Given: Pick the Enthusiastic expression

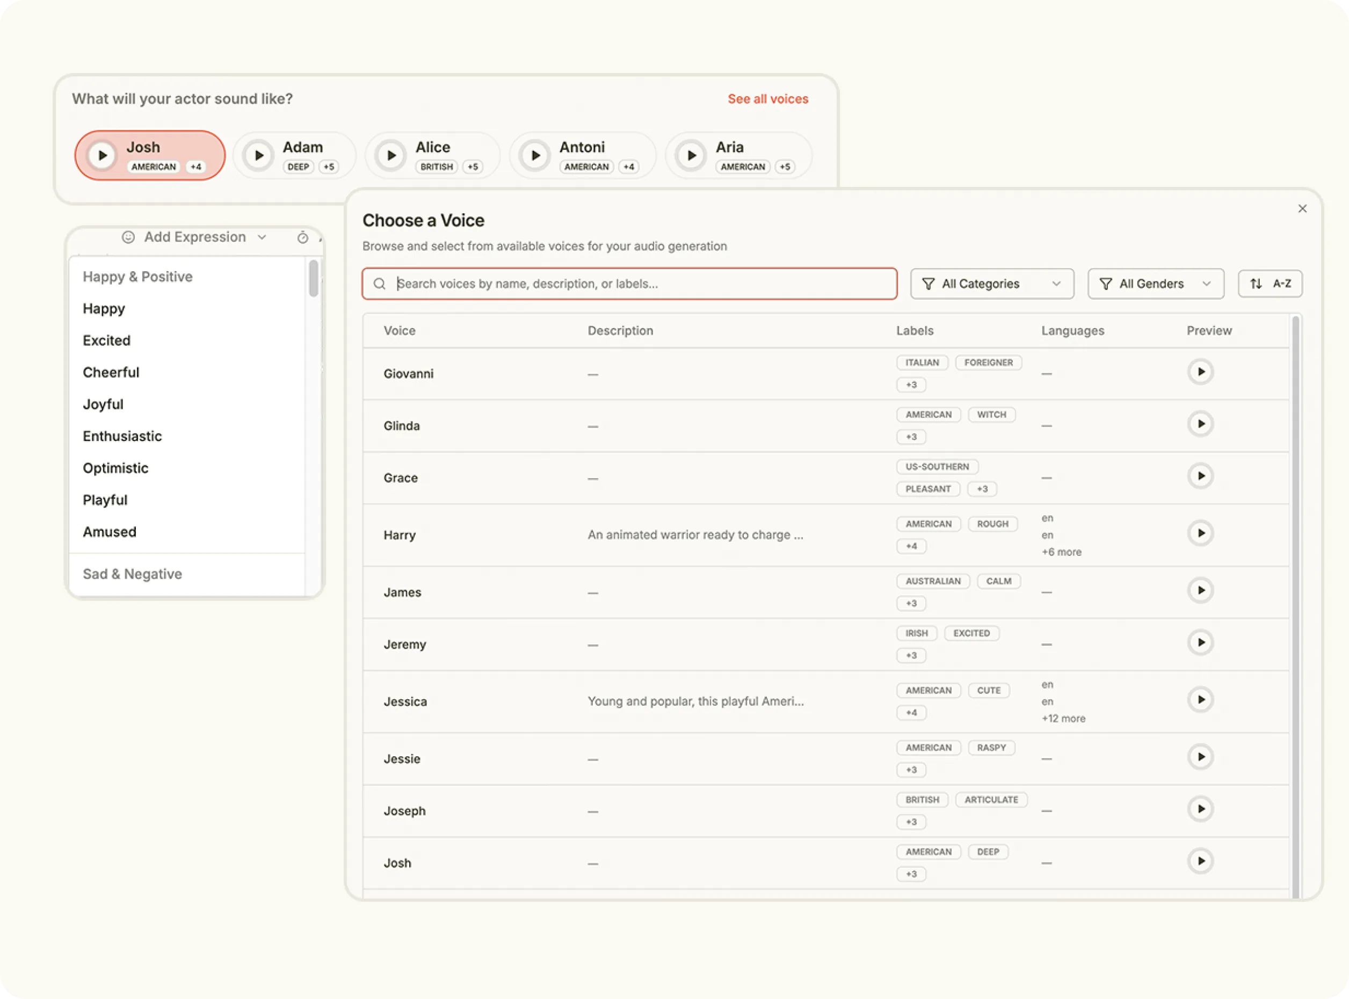Looking at the screenshot, I should click(x=122, y=436).
